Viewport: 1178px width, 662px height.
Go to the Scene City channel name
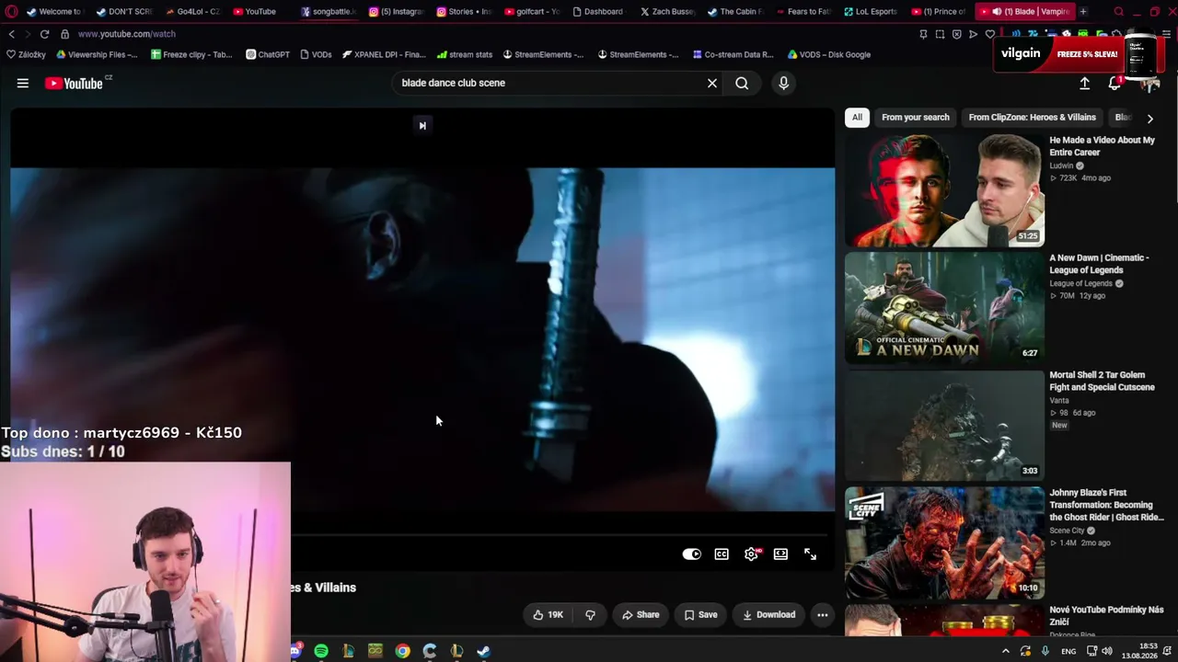click(1067, 531)
